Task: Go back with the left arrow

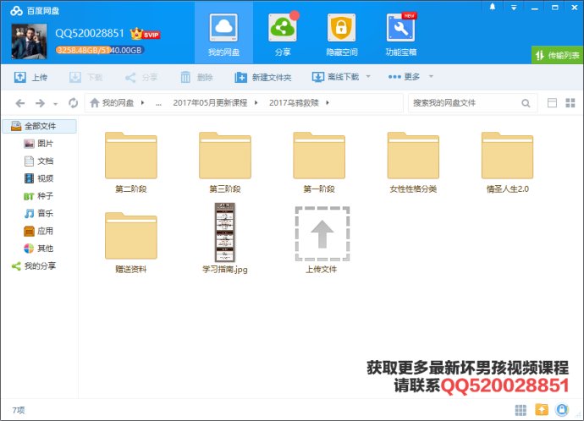Action: (20, 103)
